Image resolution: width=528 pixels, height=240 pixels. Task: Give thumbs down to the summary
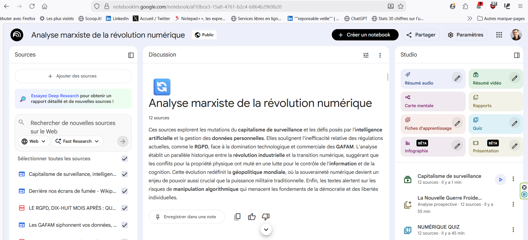(x=266, y=217)
